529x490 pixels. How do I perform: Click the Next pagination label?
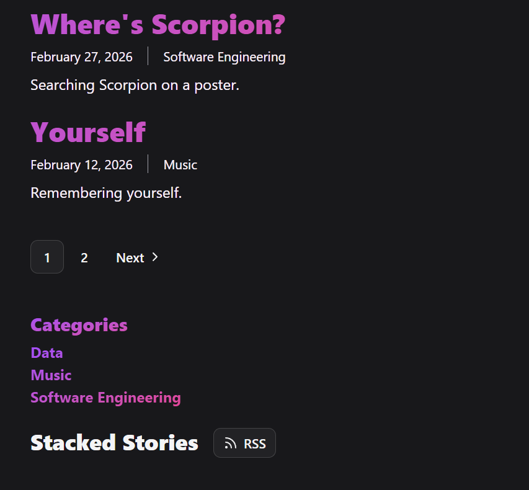click(x=130, y=258)
